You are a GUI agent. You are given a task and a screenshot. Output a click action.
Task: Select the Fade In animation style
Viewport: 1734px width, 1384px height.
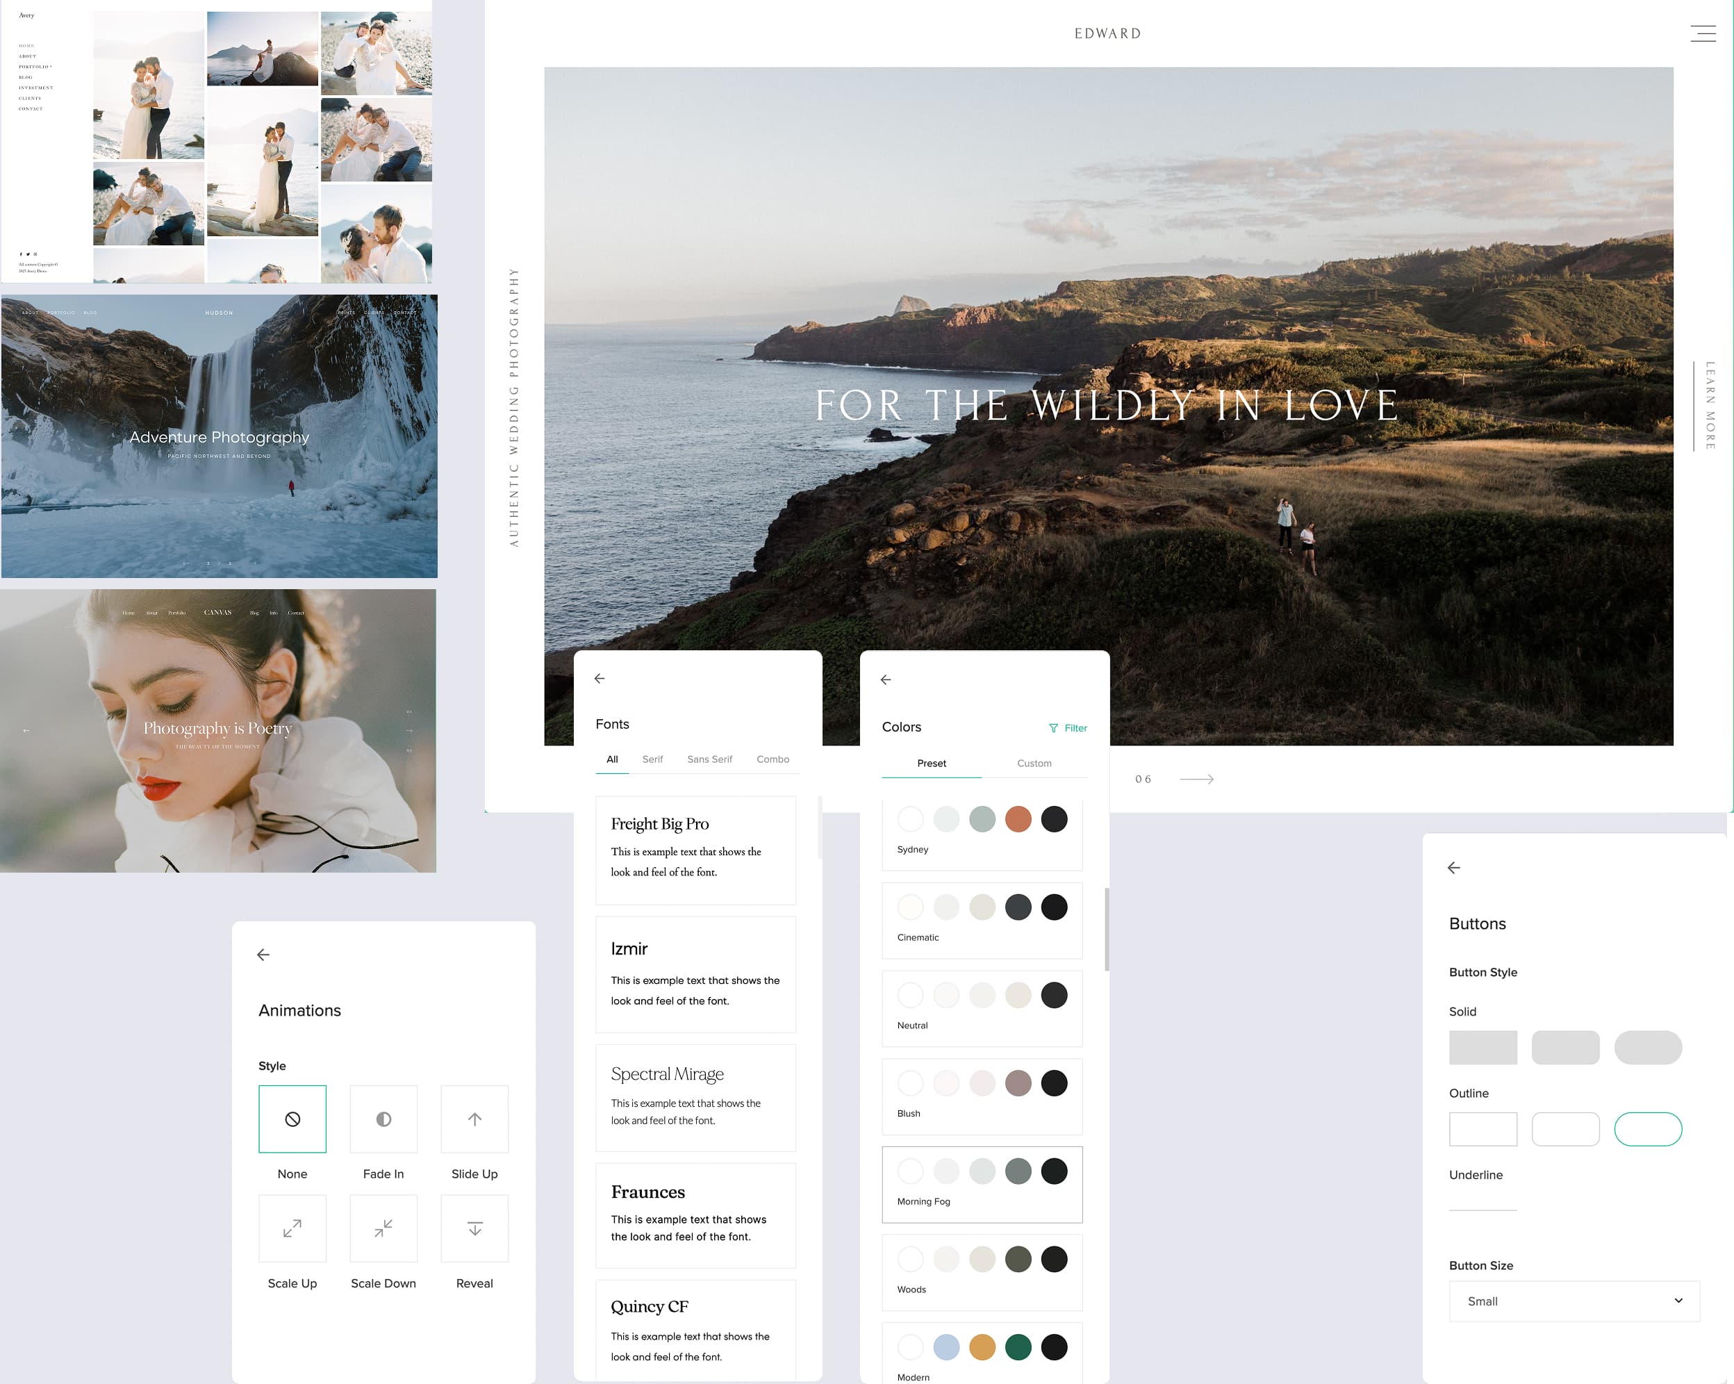(383, 1119)
